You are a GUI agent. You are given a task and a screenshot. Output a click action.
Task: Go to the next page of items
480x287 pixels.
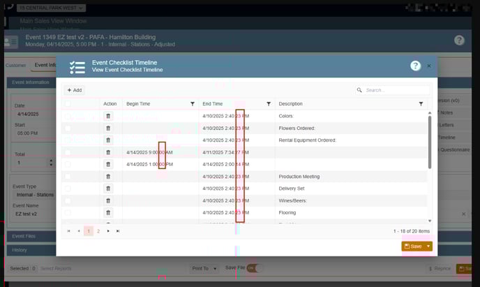coord(108,230)
